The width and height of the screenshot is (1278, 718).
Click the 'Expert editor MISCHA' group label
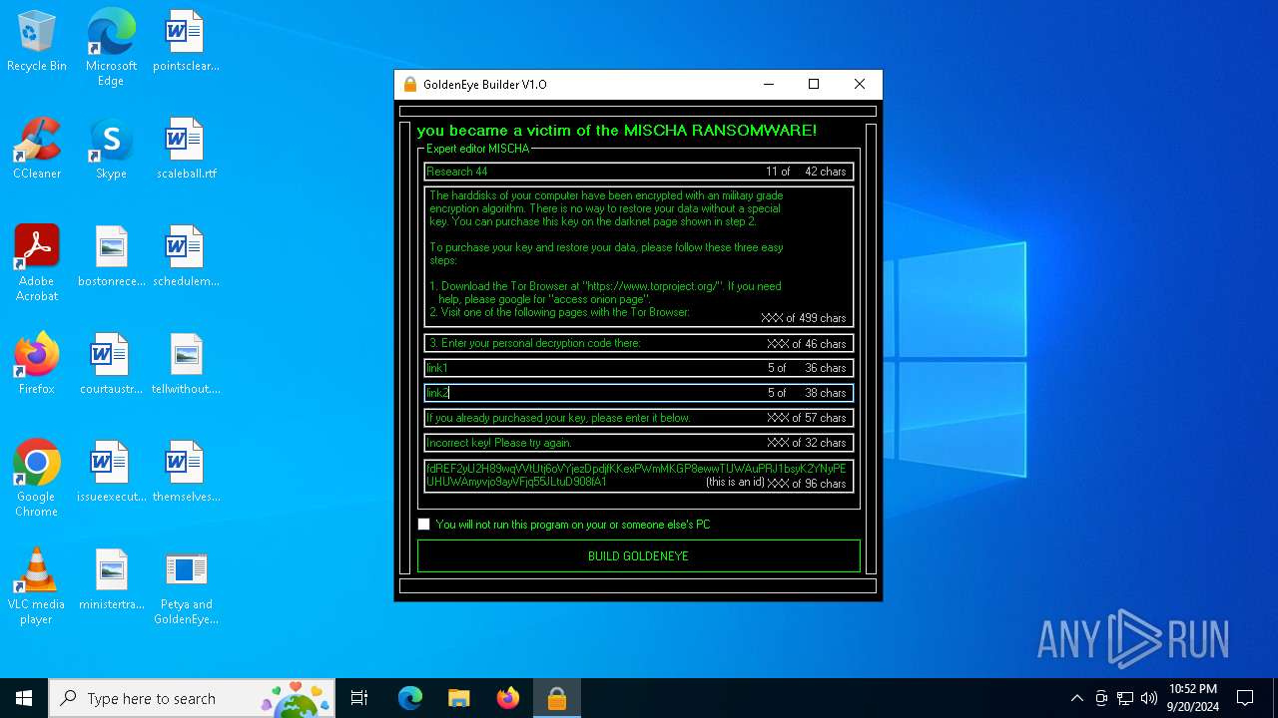click(477, 149)
